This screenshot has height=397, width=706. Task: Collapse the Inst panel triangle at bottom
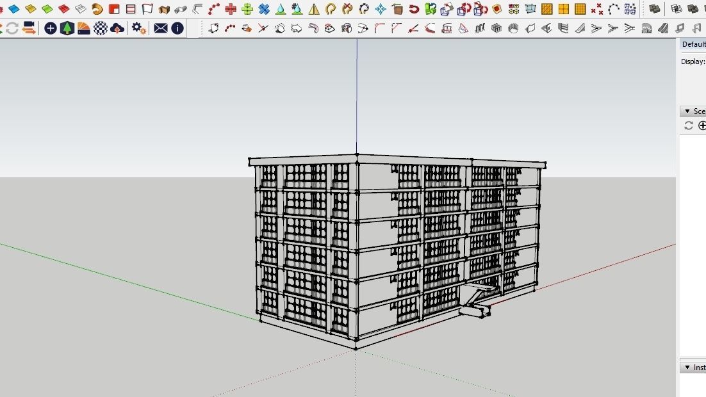(687, 368)
